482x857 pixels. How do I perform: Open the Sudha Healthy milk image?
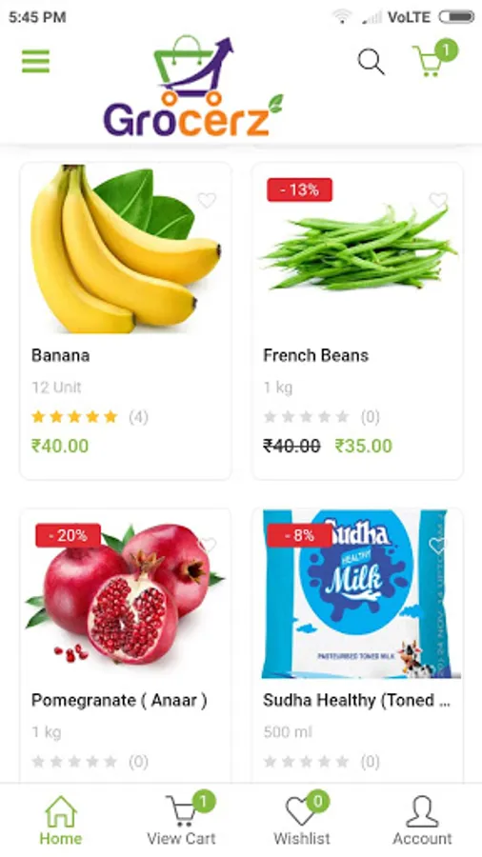click(x=358, y=594)
